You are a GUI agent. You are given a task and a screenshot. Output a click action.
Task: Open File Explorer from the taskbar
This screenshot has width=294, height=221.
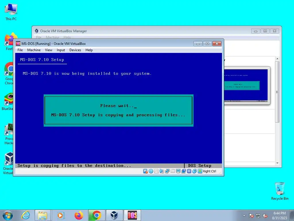[x=42, y=215]
